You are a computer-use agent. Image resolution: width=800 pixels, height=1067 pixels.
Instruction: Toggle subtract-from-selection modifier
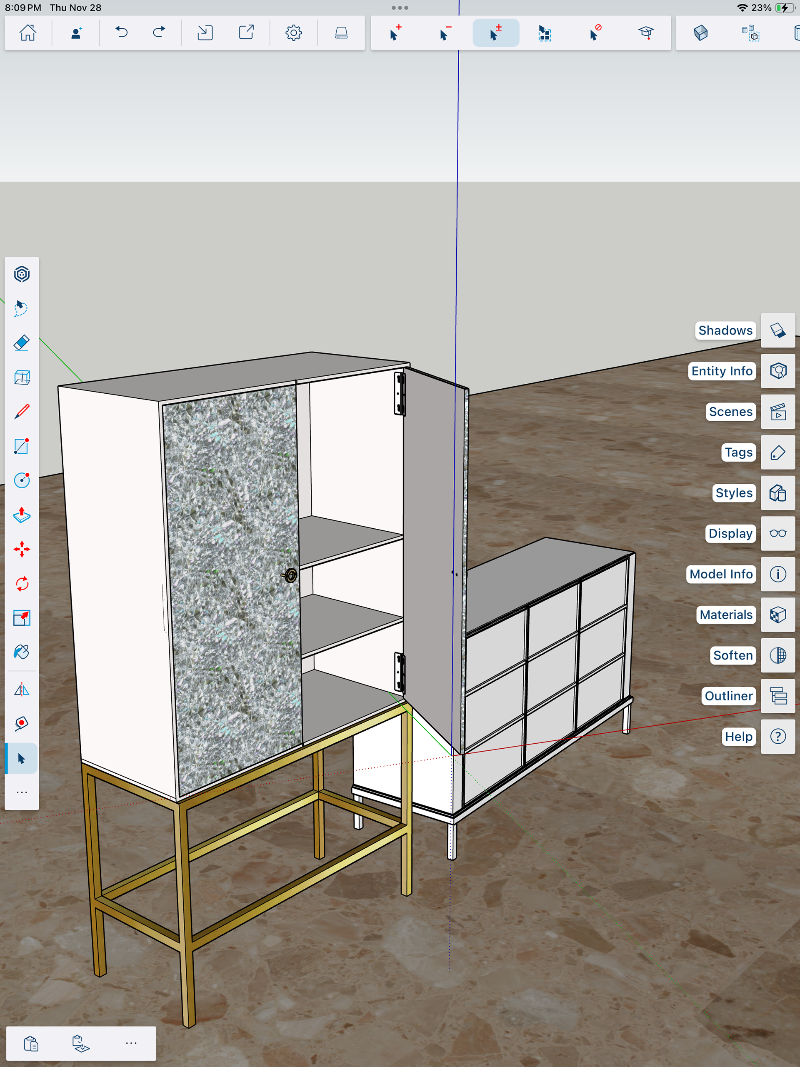tap(445, 33)
